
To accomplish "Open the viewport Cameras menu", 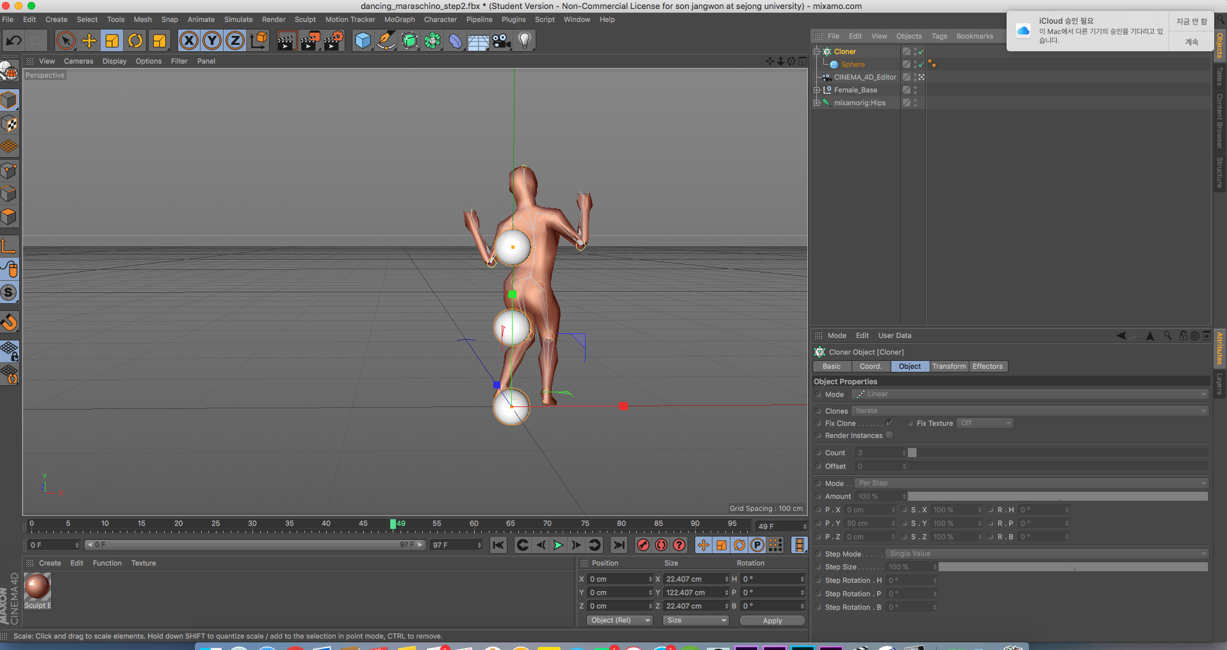I will coord(78,62).
